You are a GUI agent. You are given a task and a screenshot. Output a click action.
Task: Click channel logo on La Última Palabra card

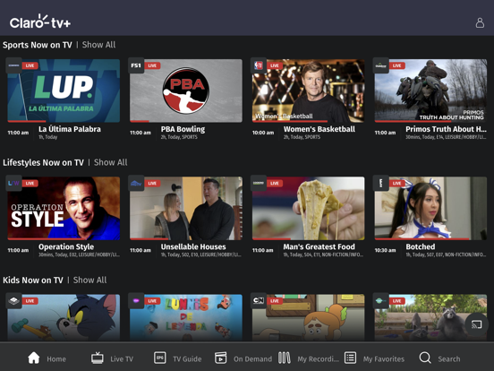[13, 65]
